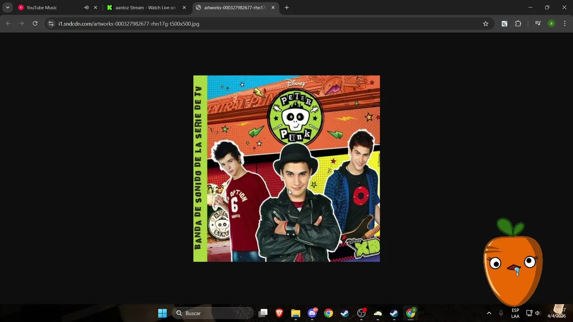
Task: Switch to the aantoz Stream tab
Action: click(145, 8)
